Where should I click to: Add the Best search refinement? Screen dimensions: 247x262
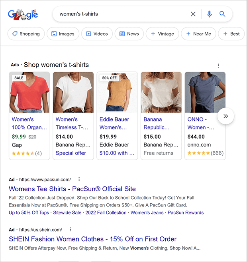tap(231, 34)
